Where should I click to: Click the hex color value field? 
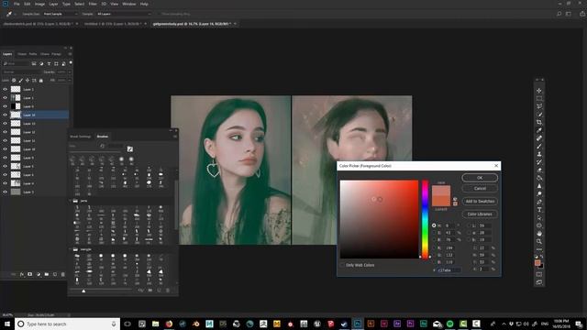click(449, 269)
